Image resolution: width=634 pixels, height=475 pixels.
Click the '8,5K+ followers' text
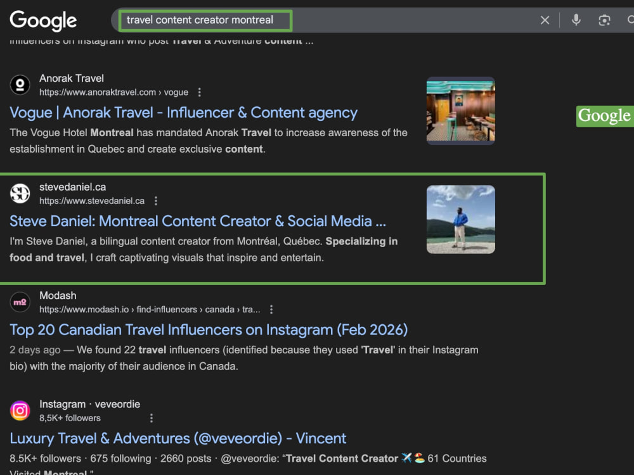point(70,418)
